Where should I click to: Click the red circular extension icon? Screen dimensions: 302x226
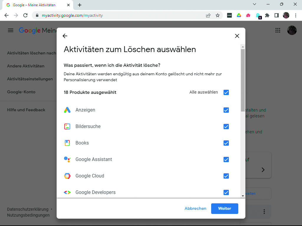[x=248, y=15]
